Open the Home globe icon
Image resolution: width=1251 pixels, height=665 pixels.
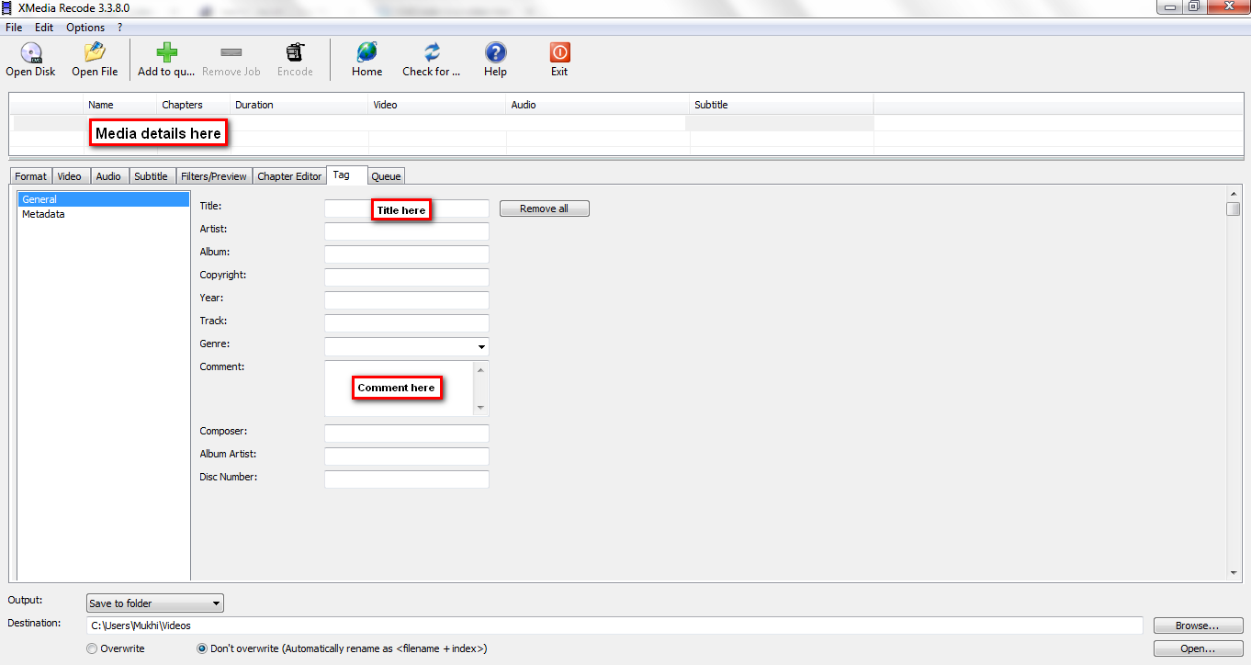pos(366,52)
